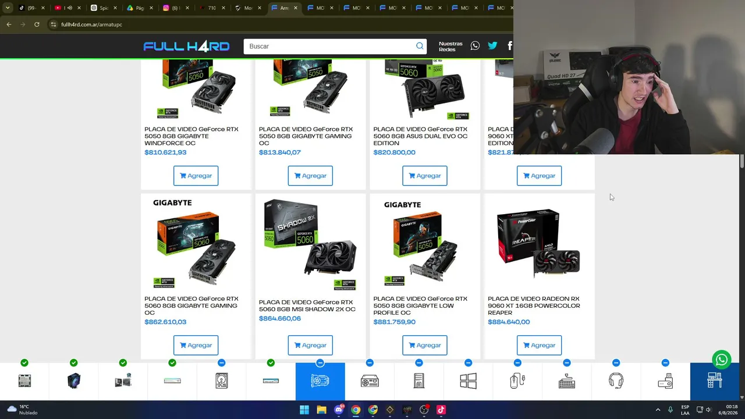This screenshot has height=419, width=745.
Task: Open the WhatsApp link in site header
Action: [475, 46]
